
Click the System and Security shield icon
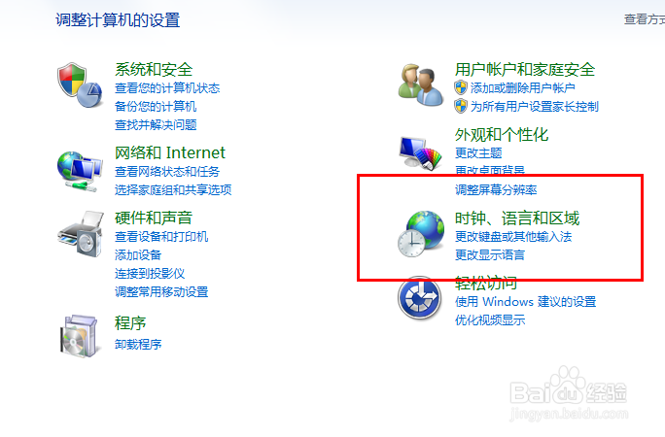pyautogui.click(x=80, y=84)
